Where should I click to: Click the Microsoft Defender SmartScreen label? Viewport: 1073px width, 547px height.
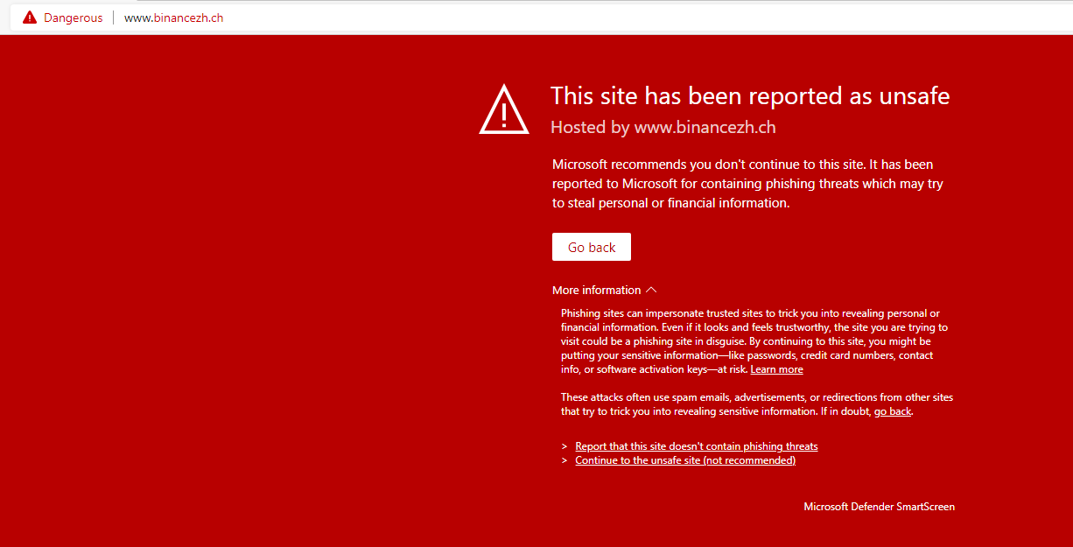coord(880,507)
